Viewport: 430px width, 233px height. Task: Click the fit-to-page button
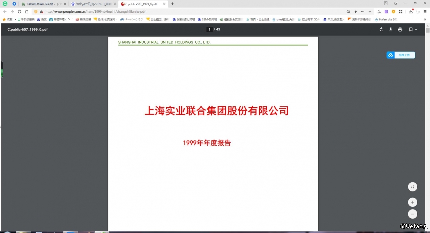pos(413,187)
